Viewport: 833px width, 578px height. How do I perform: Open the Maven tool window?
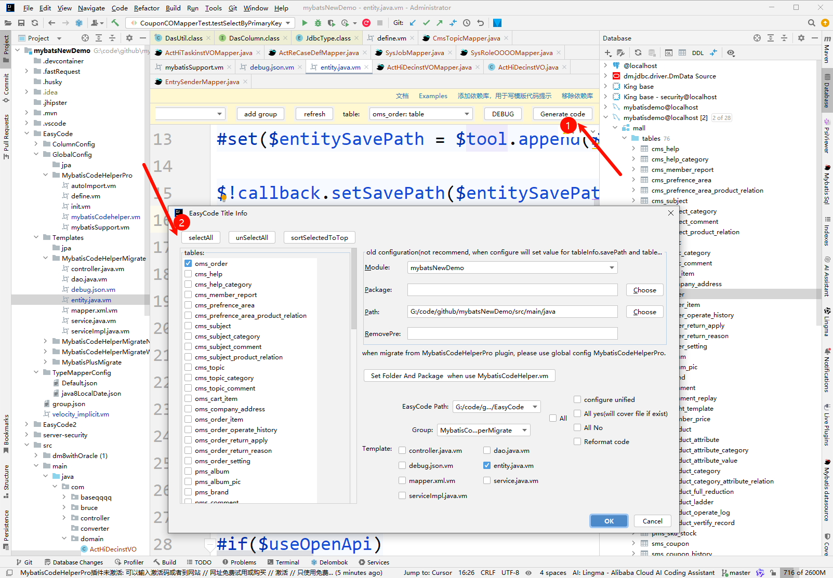click(x=827, y=49)
